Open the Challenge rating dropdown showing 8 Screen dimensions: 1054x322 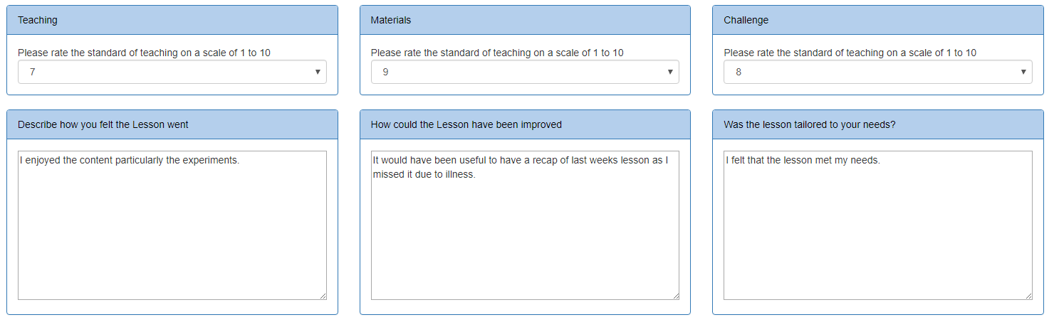click(x=878, y=72)
